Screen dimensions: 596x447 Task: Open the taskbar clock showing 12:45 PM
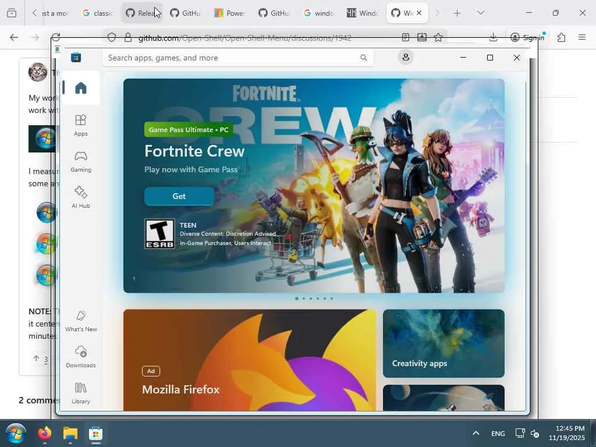pos(566,433)
